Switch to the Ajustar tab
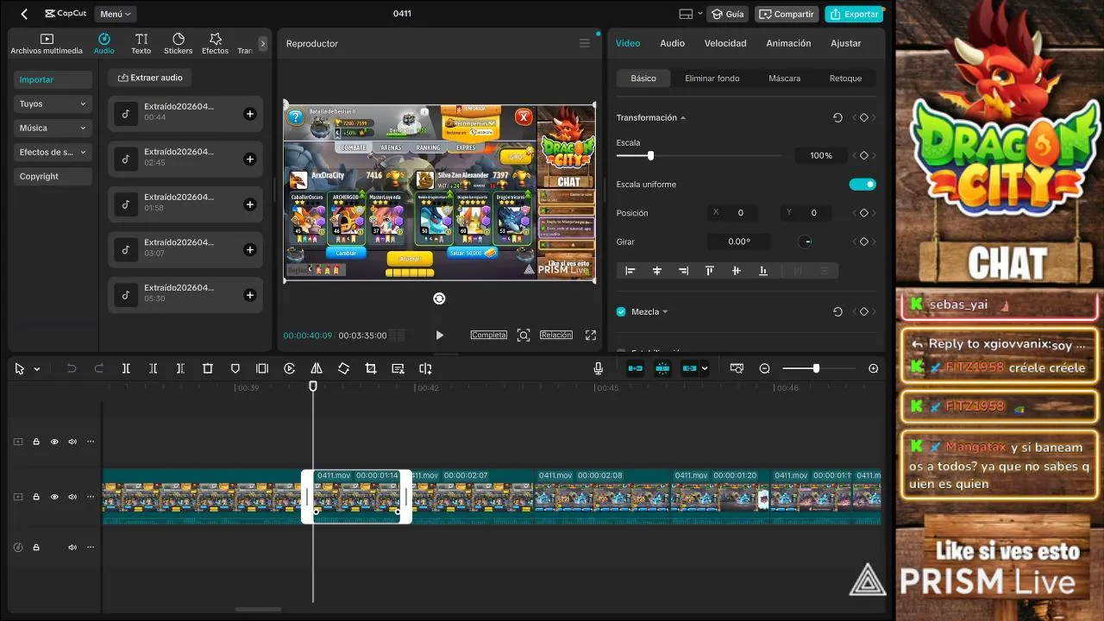1104x621 pixels. point(846,43)
